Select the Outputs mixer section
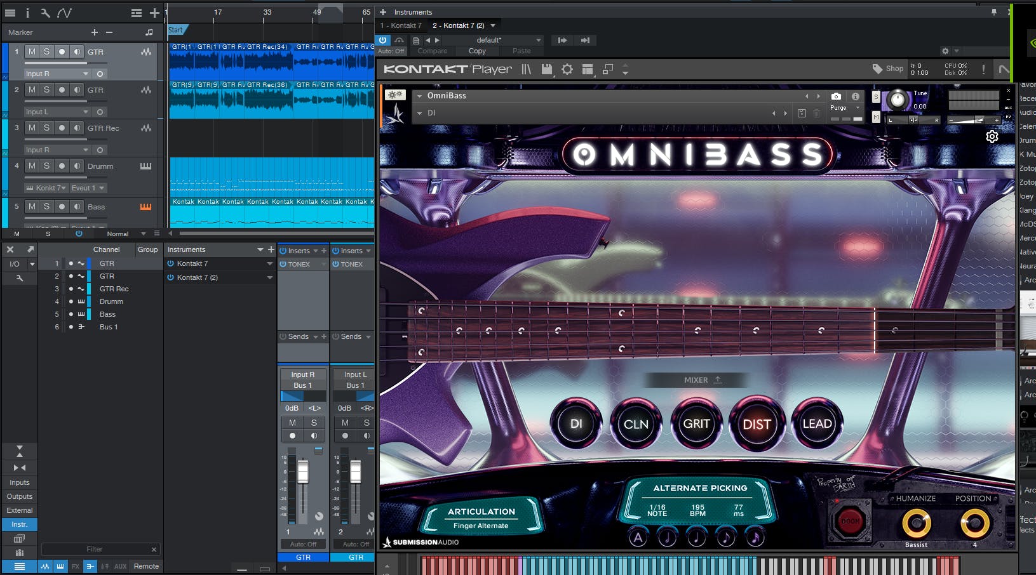Screen dimensions: 1036x575 click(20, 496)
